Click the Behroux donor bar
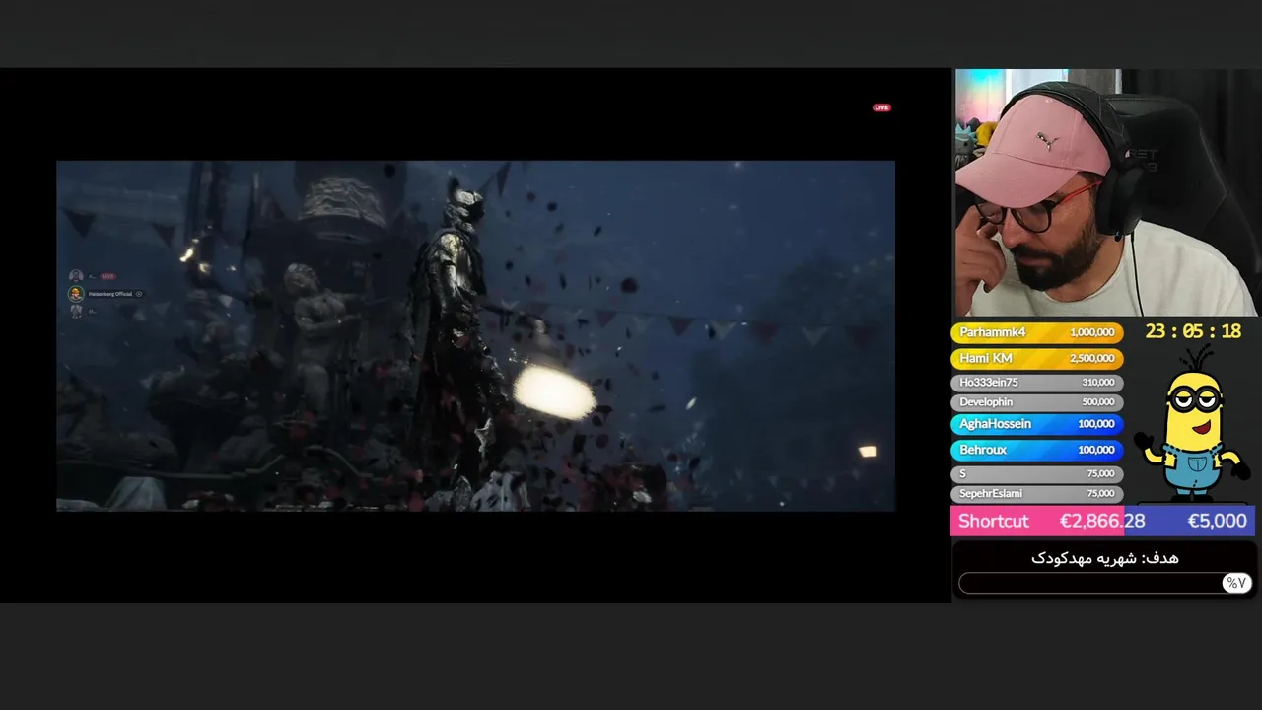The height and width of the screenshot is (710, 1262). (x=1037, y=450)
